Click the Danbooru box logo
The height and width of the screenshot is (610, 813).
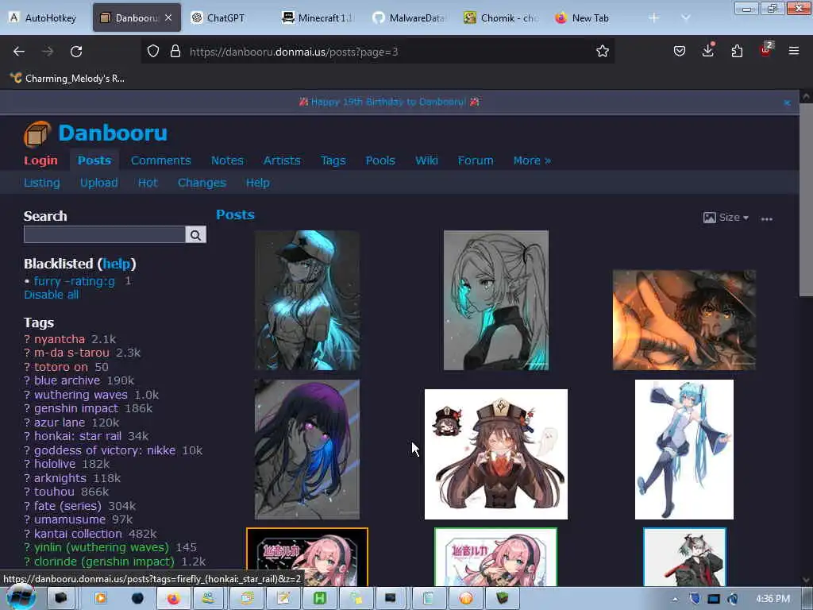(x=37, y=134)
